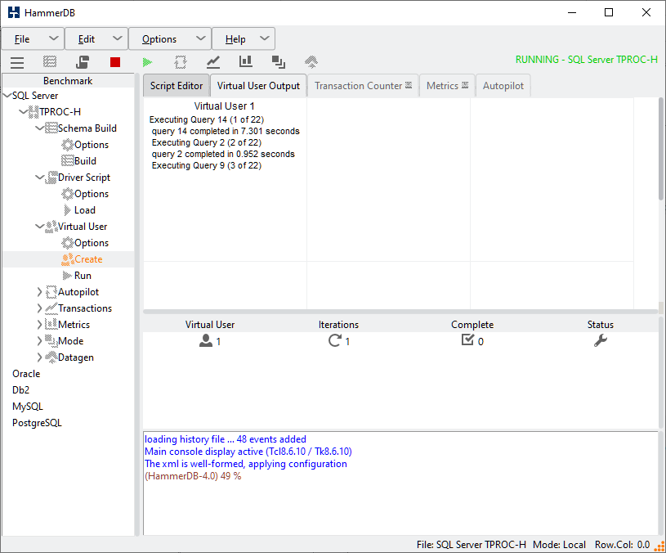Collapse the Schema Build tree node
Viewport: 666px width, 553px height.
(40, 128)
